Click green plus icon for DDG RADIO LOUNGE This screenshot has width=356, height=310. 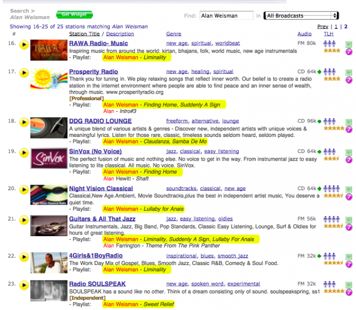349,121
